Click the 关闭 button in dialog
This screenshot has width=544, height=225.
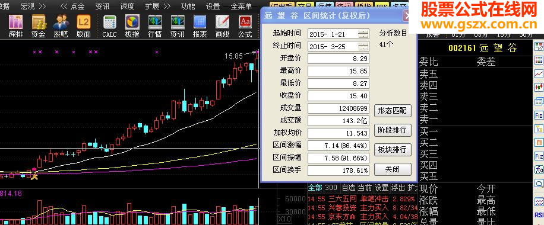point(393,169)
